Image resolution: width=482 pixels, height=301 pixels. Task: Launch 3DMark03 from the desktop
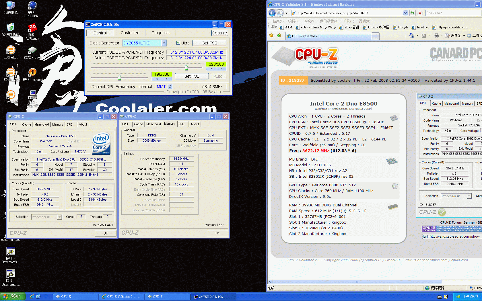pyautogui.click(x=11, y=52)
